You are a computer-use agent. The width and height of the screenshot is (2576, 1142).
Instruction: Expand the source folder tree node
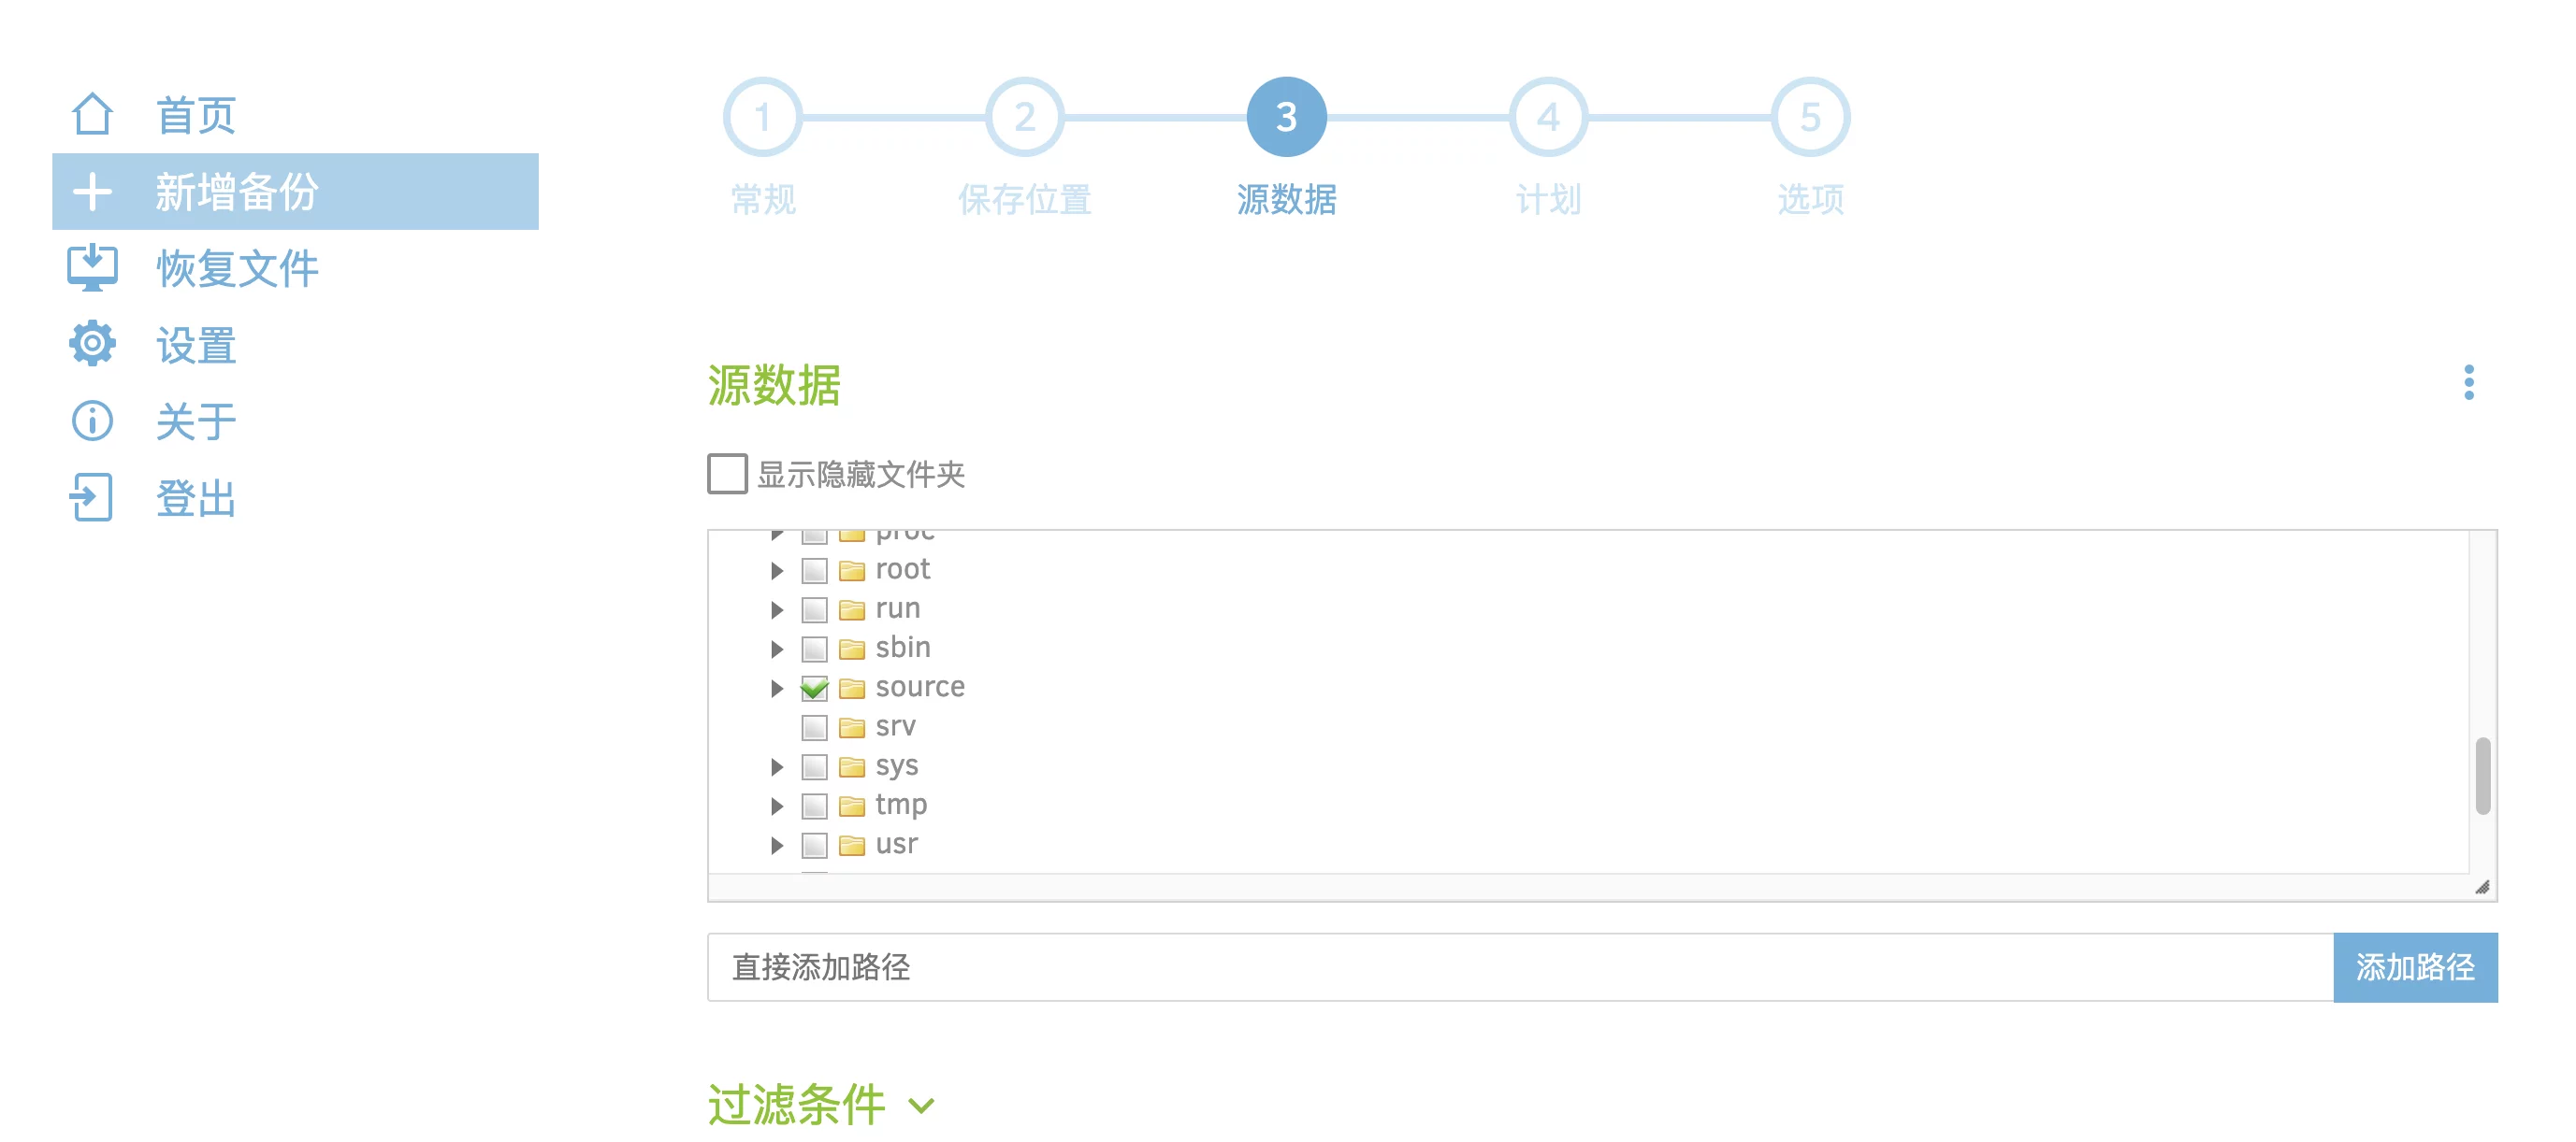777,688
